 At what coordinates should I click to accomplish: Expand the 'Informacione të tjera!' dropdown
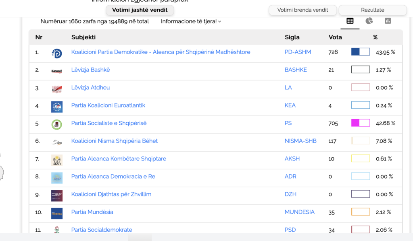pyautogui.click(x=191, y=21)
